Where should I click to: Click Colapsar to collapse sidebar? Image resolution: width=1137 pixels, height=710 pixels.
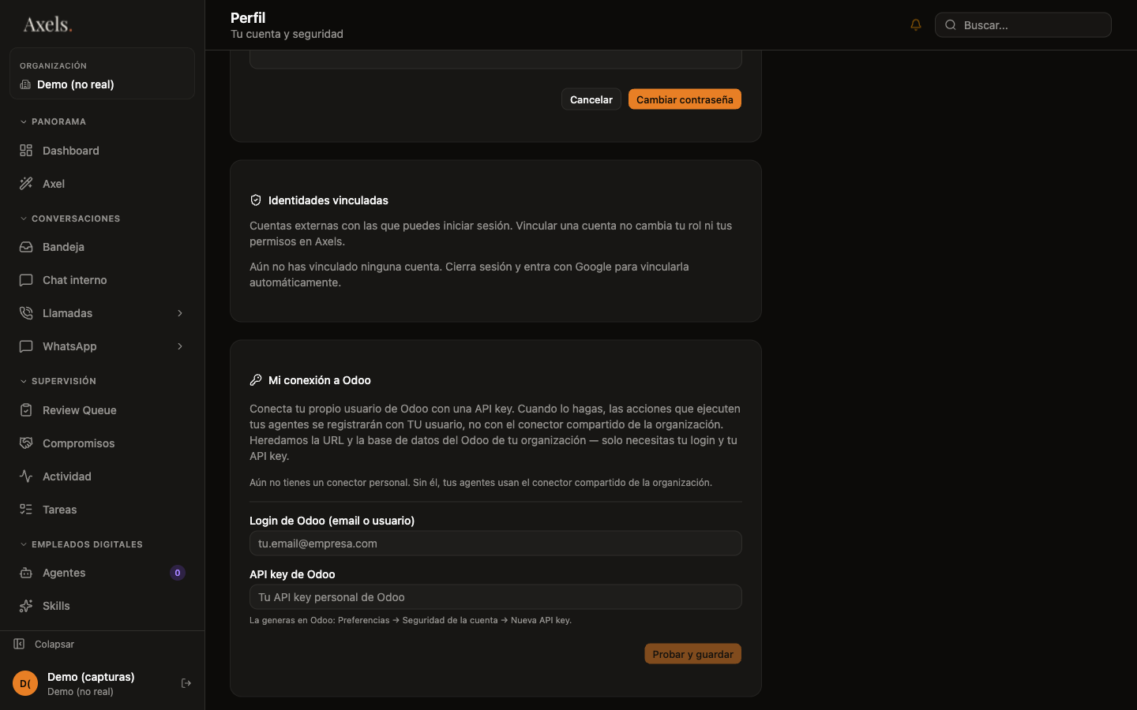pos(44,644)
